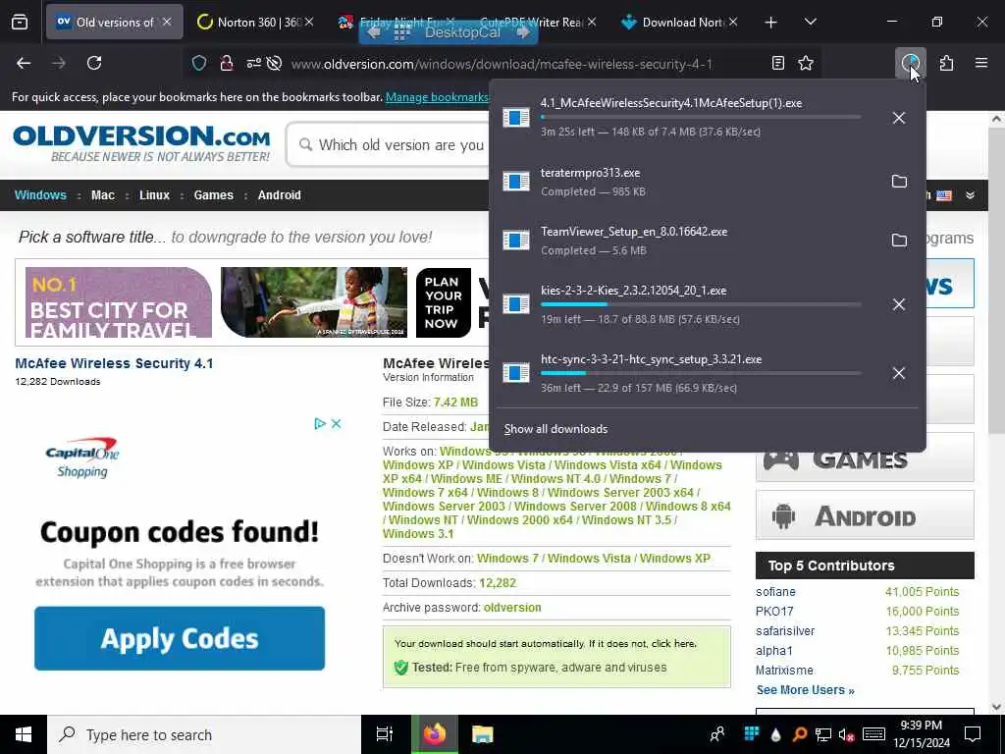Bookmark this page with the star icon
The width and height of the screenshot is (1005, 754).
806,63
